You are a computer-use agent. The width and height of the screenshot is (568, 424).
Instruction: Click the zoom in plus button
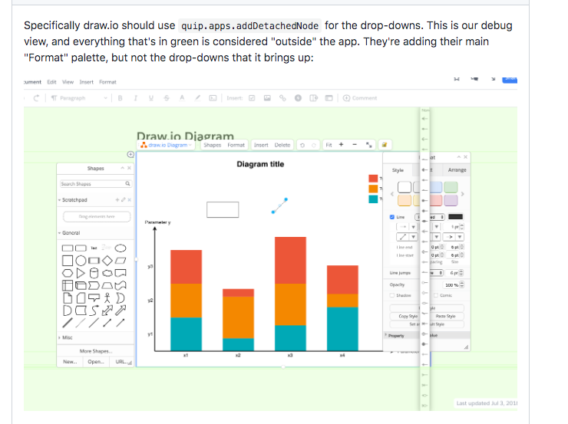coord(341,145)
